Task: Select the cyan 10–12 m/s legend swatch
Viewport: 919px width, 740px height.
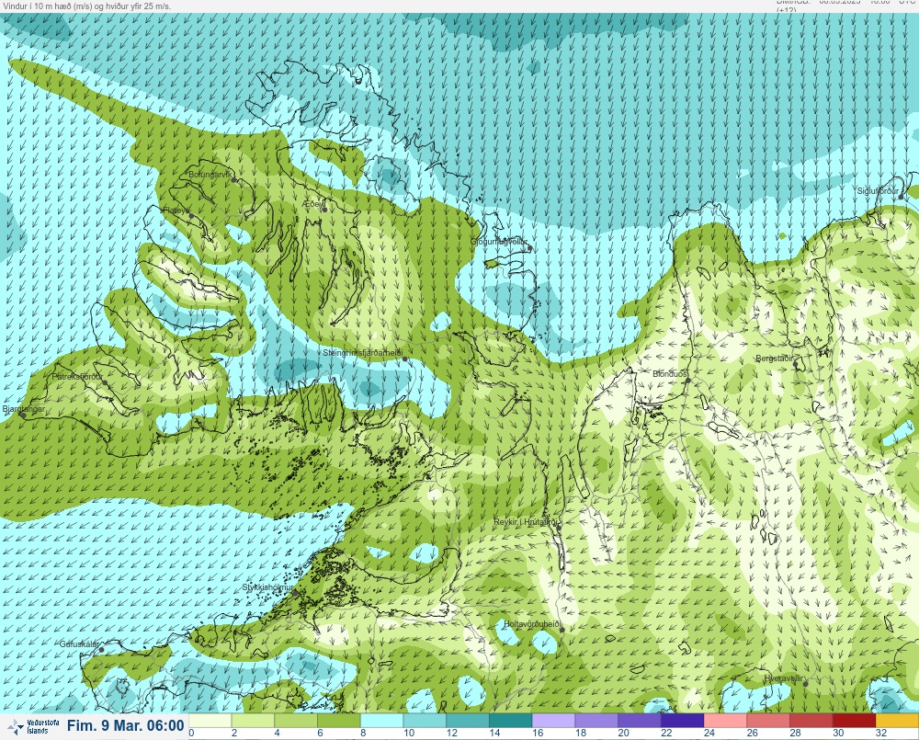Action: click(x=425, y=720)
